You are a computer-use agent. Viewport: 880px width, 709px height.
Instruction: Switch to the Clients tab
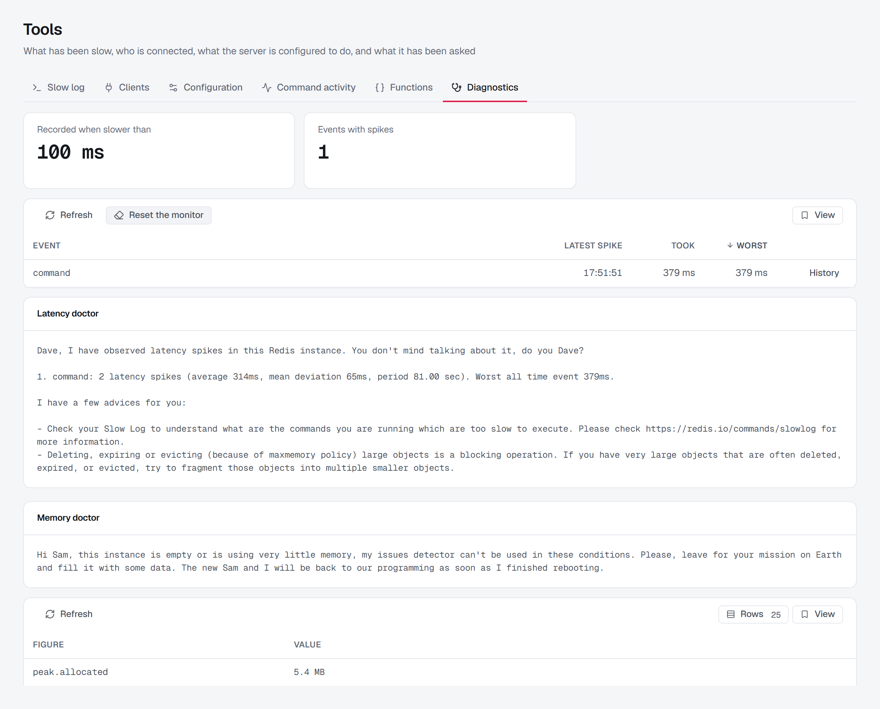pos(127,87)
